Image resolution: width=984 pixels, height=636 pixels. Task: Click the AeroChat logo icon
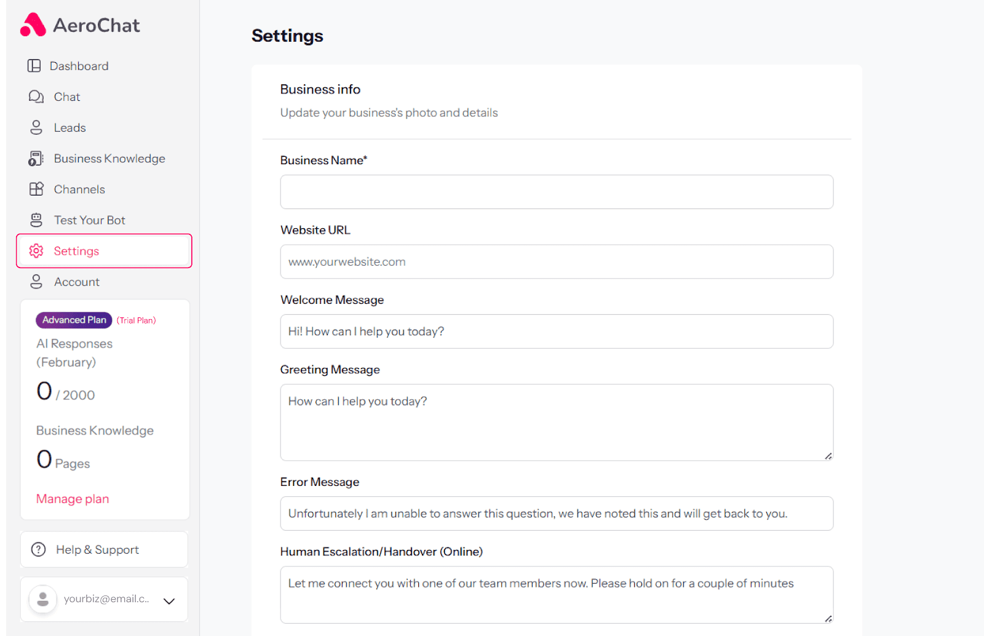33,25
